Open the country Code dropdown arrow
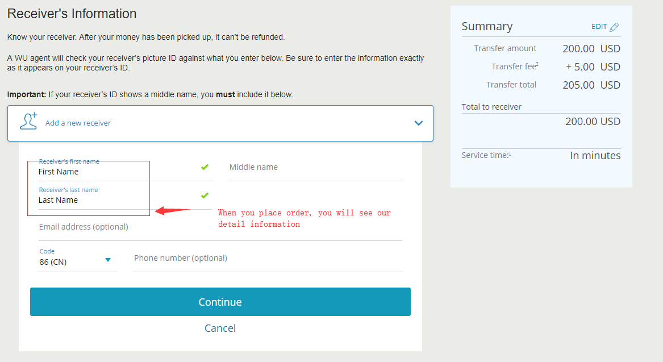 [x=108, y=260]
